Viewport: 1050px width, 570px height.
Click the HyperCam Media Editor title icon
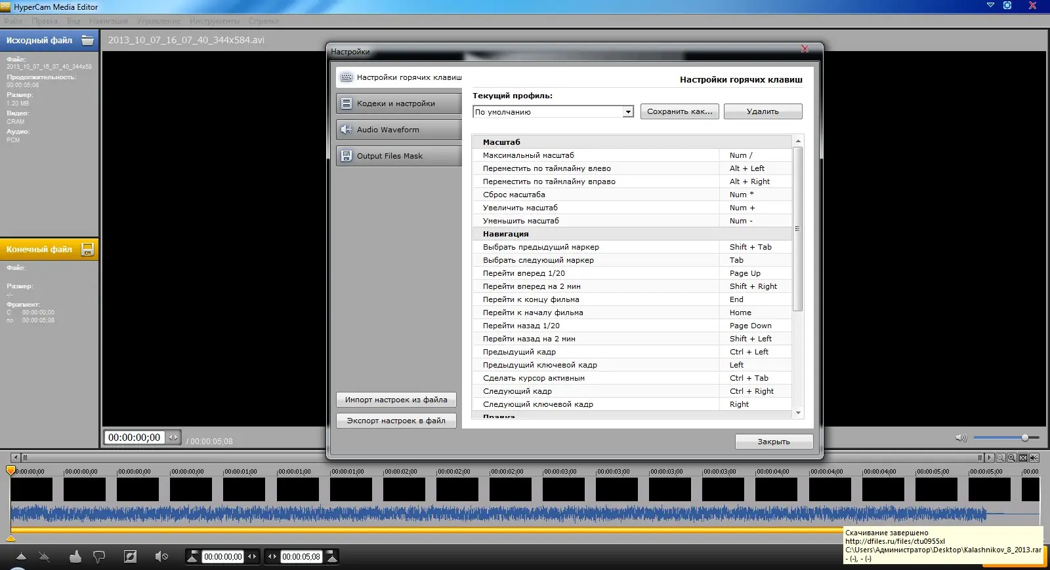click(x=6, y=7)
